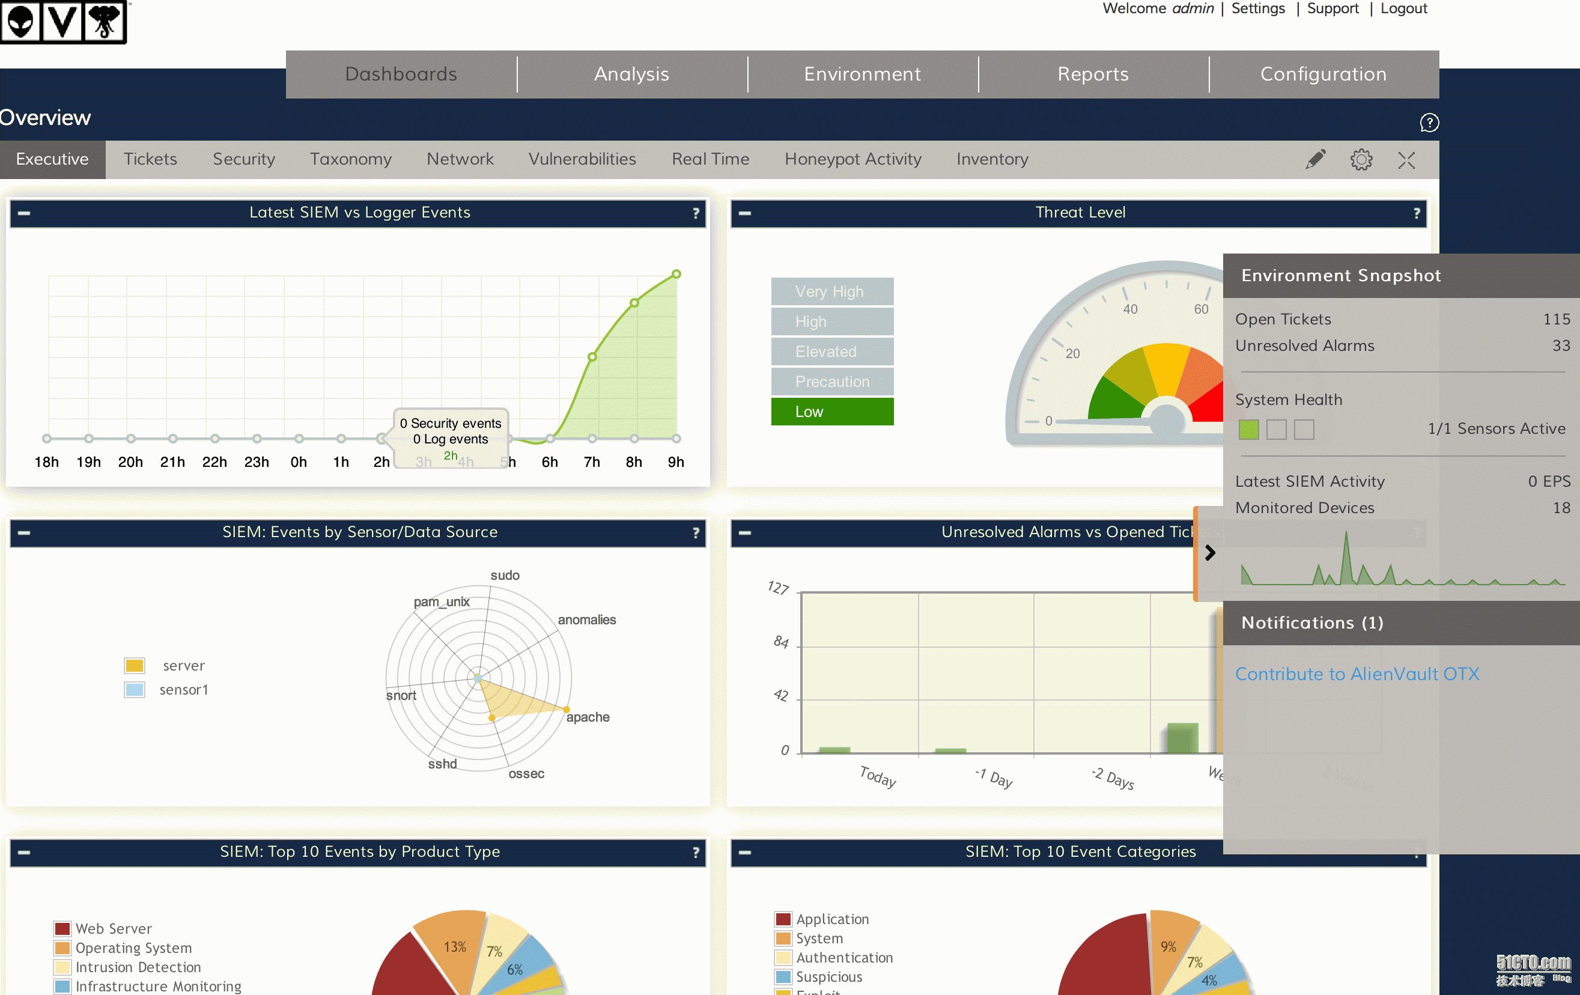Toggle the Intrusion Detection legend entry
Image resolution: width=1580 pixels, height=995 pixels.
(128, 967)
